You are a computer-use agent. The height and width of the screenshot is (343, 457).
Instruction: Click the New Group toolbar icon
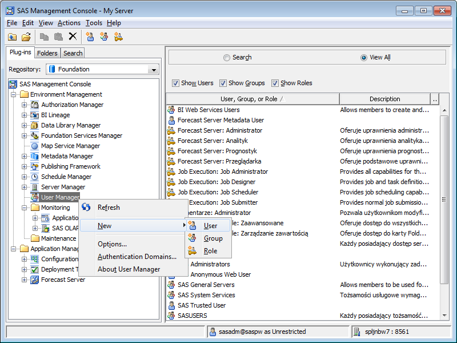pyautogui.click(x=104, y=37)
